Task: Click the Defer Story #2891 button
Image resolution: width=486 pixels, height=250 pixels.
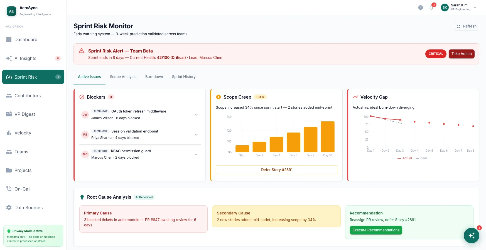Action: click(x=277, y=170)
